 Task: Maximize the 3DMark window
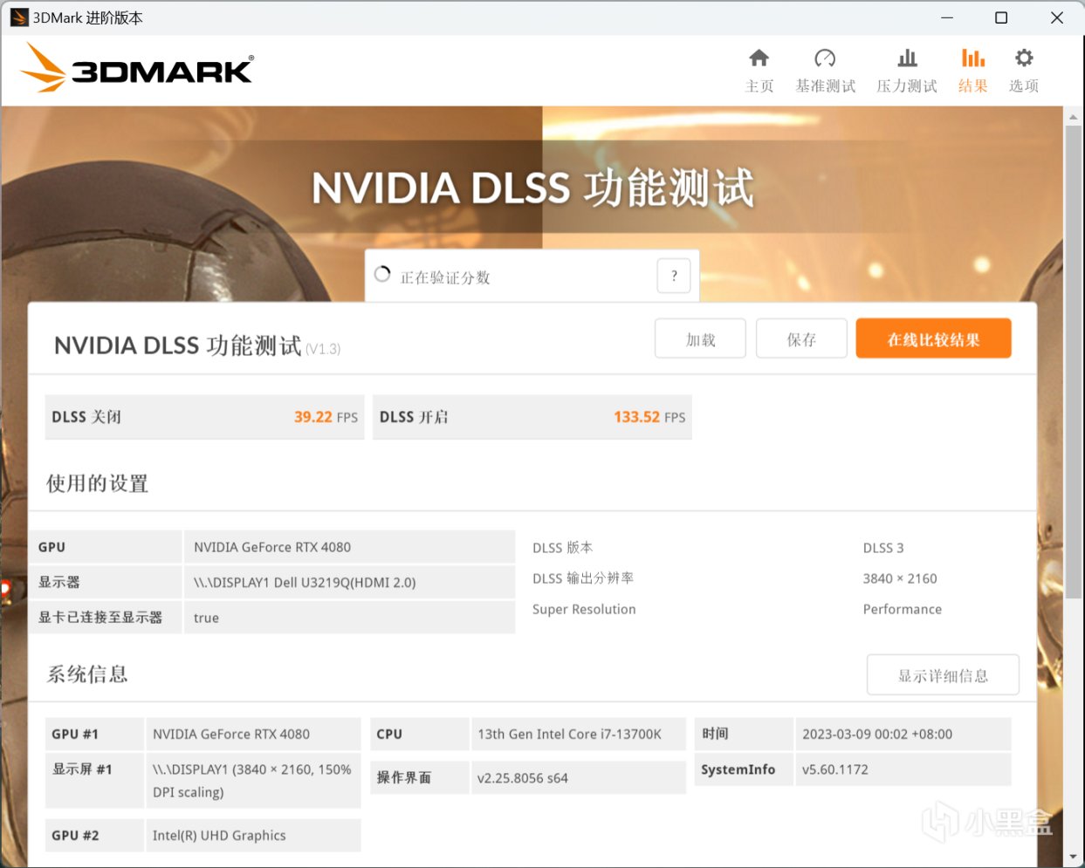[x=1001, y=17]
